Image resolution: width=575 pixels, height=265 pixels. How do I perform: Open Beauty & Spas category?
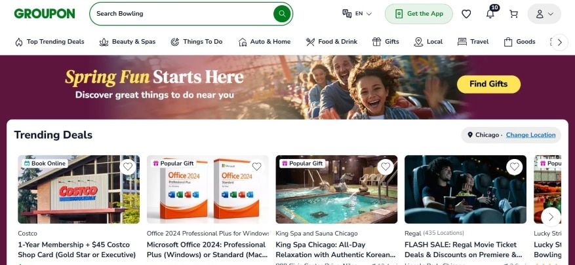[127, 42]
